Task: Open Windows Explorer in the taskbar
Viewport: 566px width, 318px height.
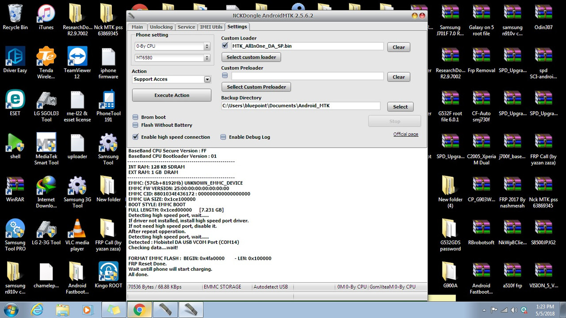Action: (62, 310)
